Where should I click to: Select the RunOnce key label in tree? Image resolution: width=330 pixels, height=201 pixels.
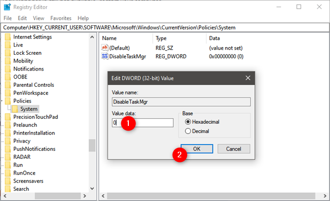[x=24, y=173]
